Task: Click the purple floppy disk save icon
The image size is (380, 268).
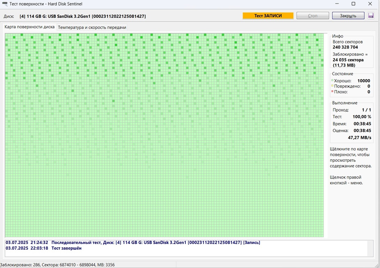Action: coord(371,16)
